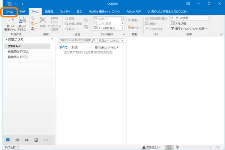Click the zoom out minus button
The width and height of the screenshot is (225, 150).
pyautogui.click(x=184, y=147)
